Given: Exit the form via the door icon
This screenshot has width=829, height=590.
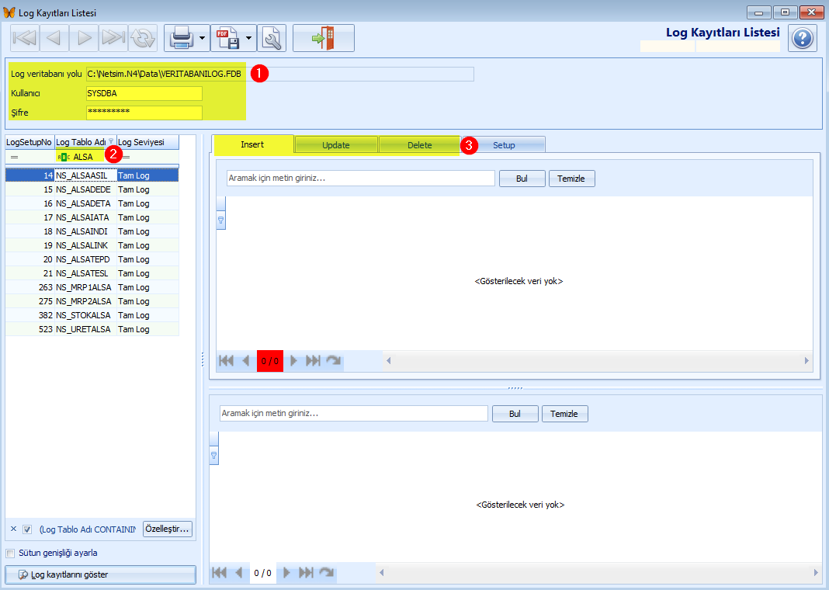Looking at the screenshot, I should point(323,37).
